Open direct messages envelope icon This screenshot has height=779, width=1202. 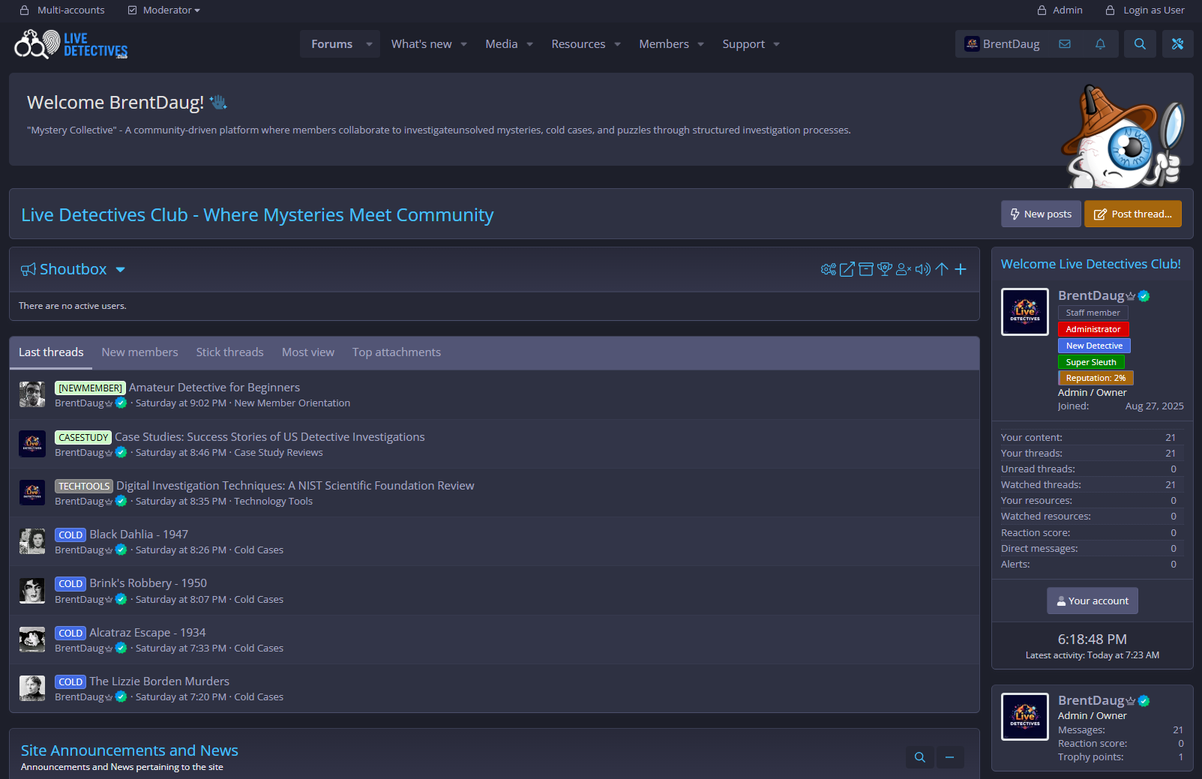click(1065, 44)
